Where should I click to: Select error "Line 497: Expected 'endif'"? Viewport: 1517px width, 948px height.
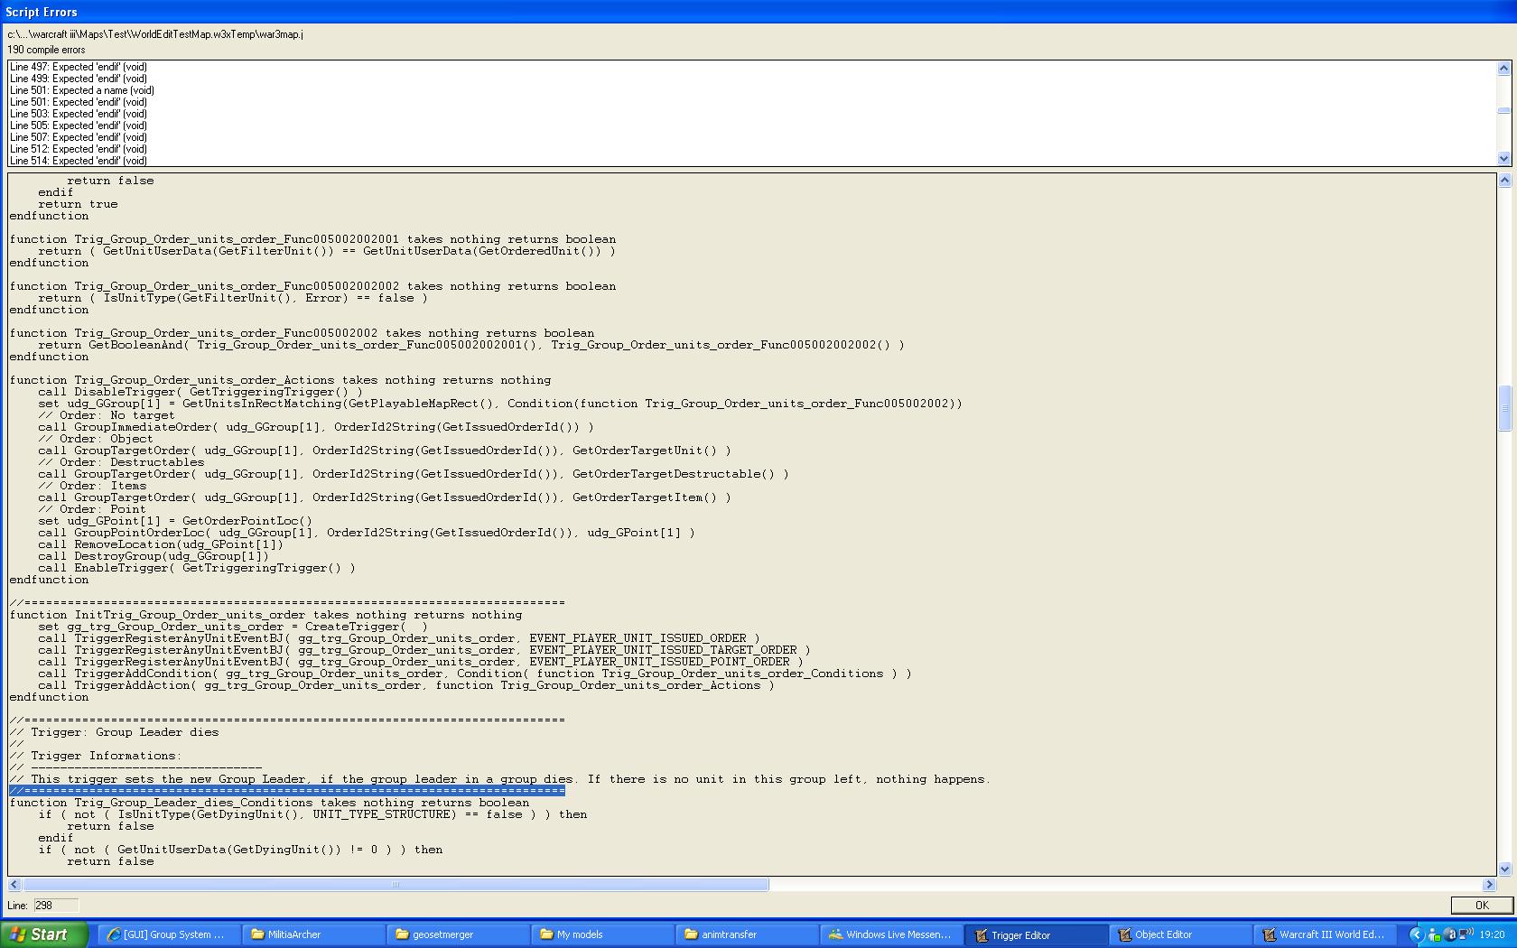79,67
